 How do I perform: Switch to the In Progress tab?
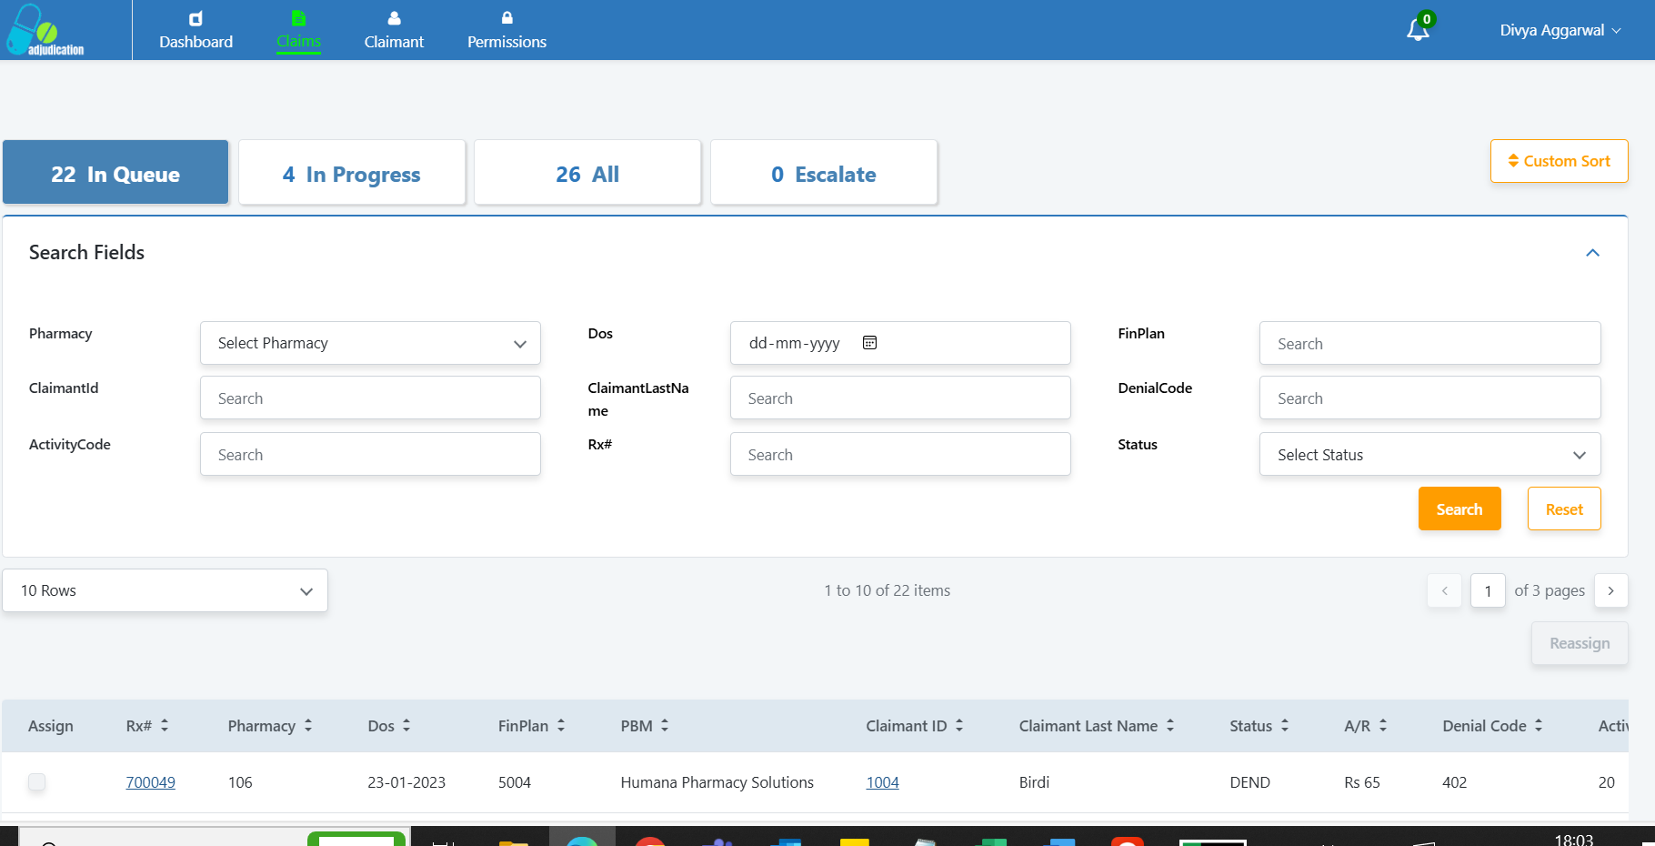352,173
